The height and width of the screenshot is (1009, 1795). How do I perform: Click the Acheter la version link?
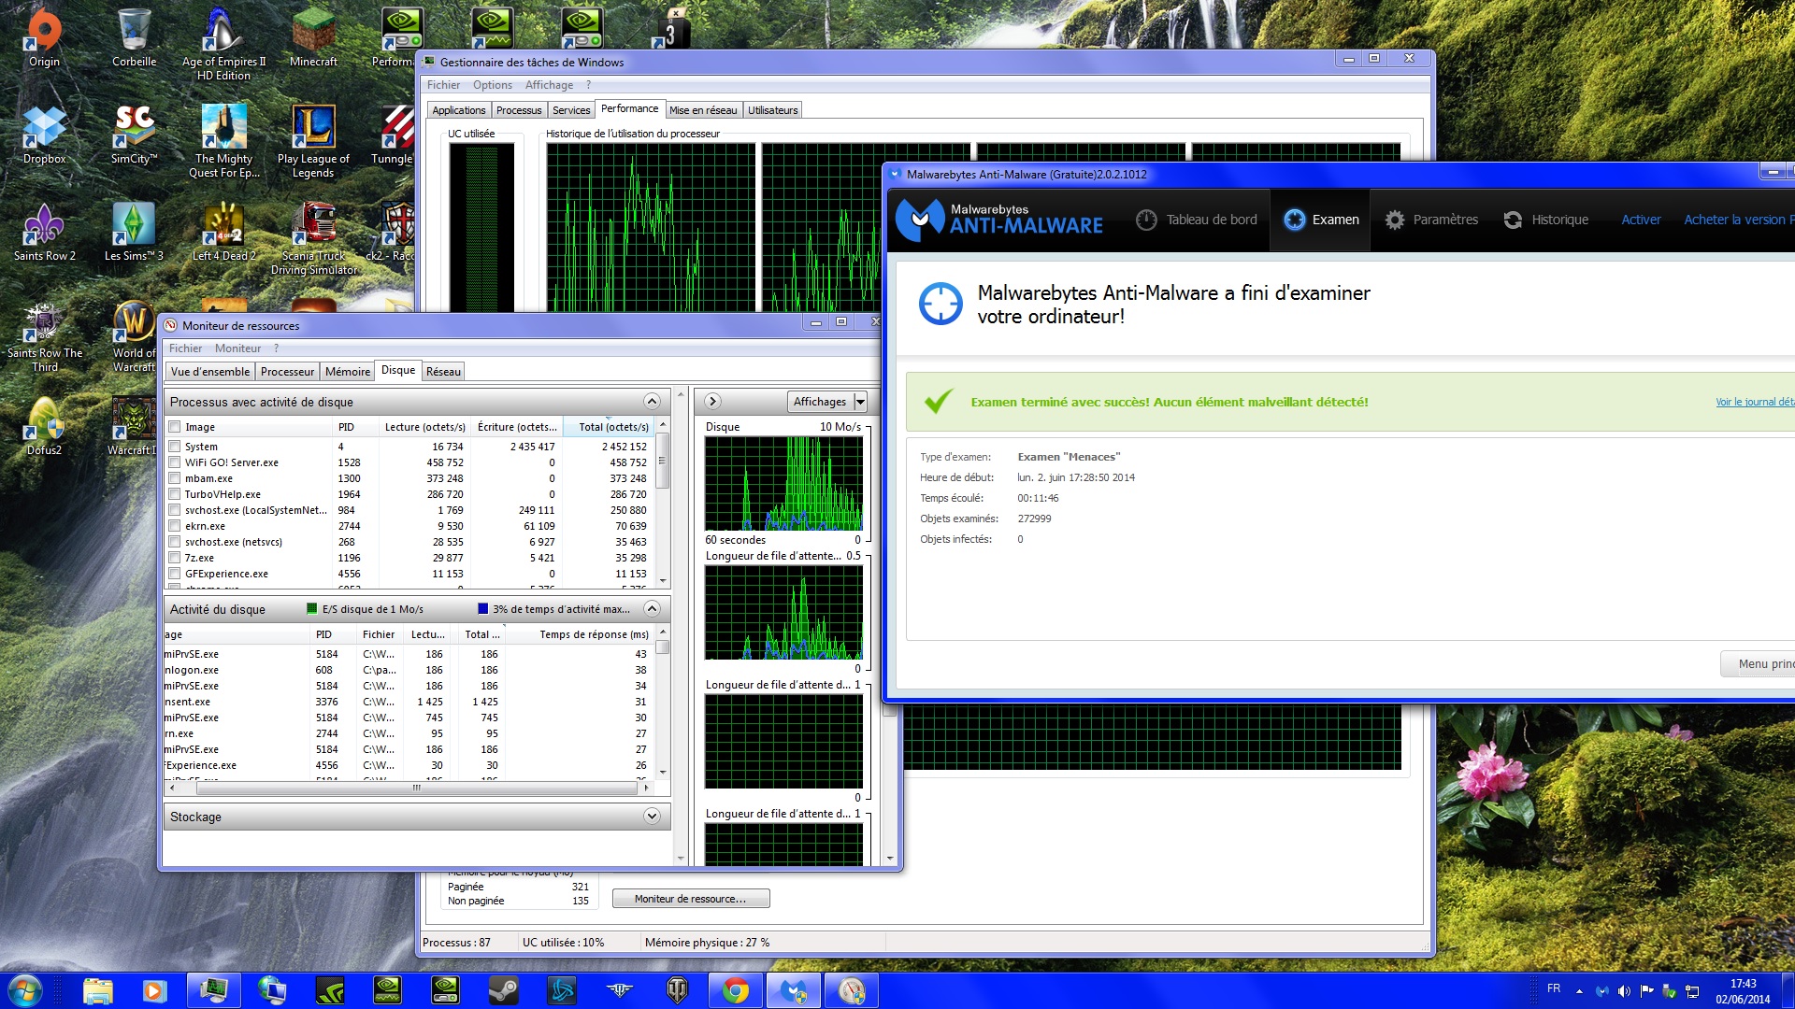tap(1739, 220)
